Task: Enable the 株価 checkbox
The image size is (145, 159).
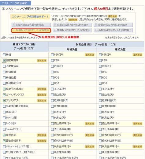Action: 4,55
